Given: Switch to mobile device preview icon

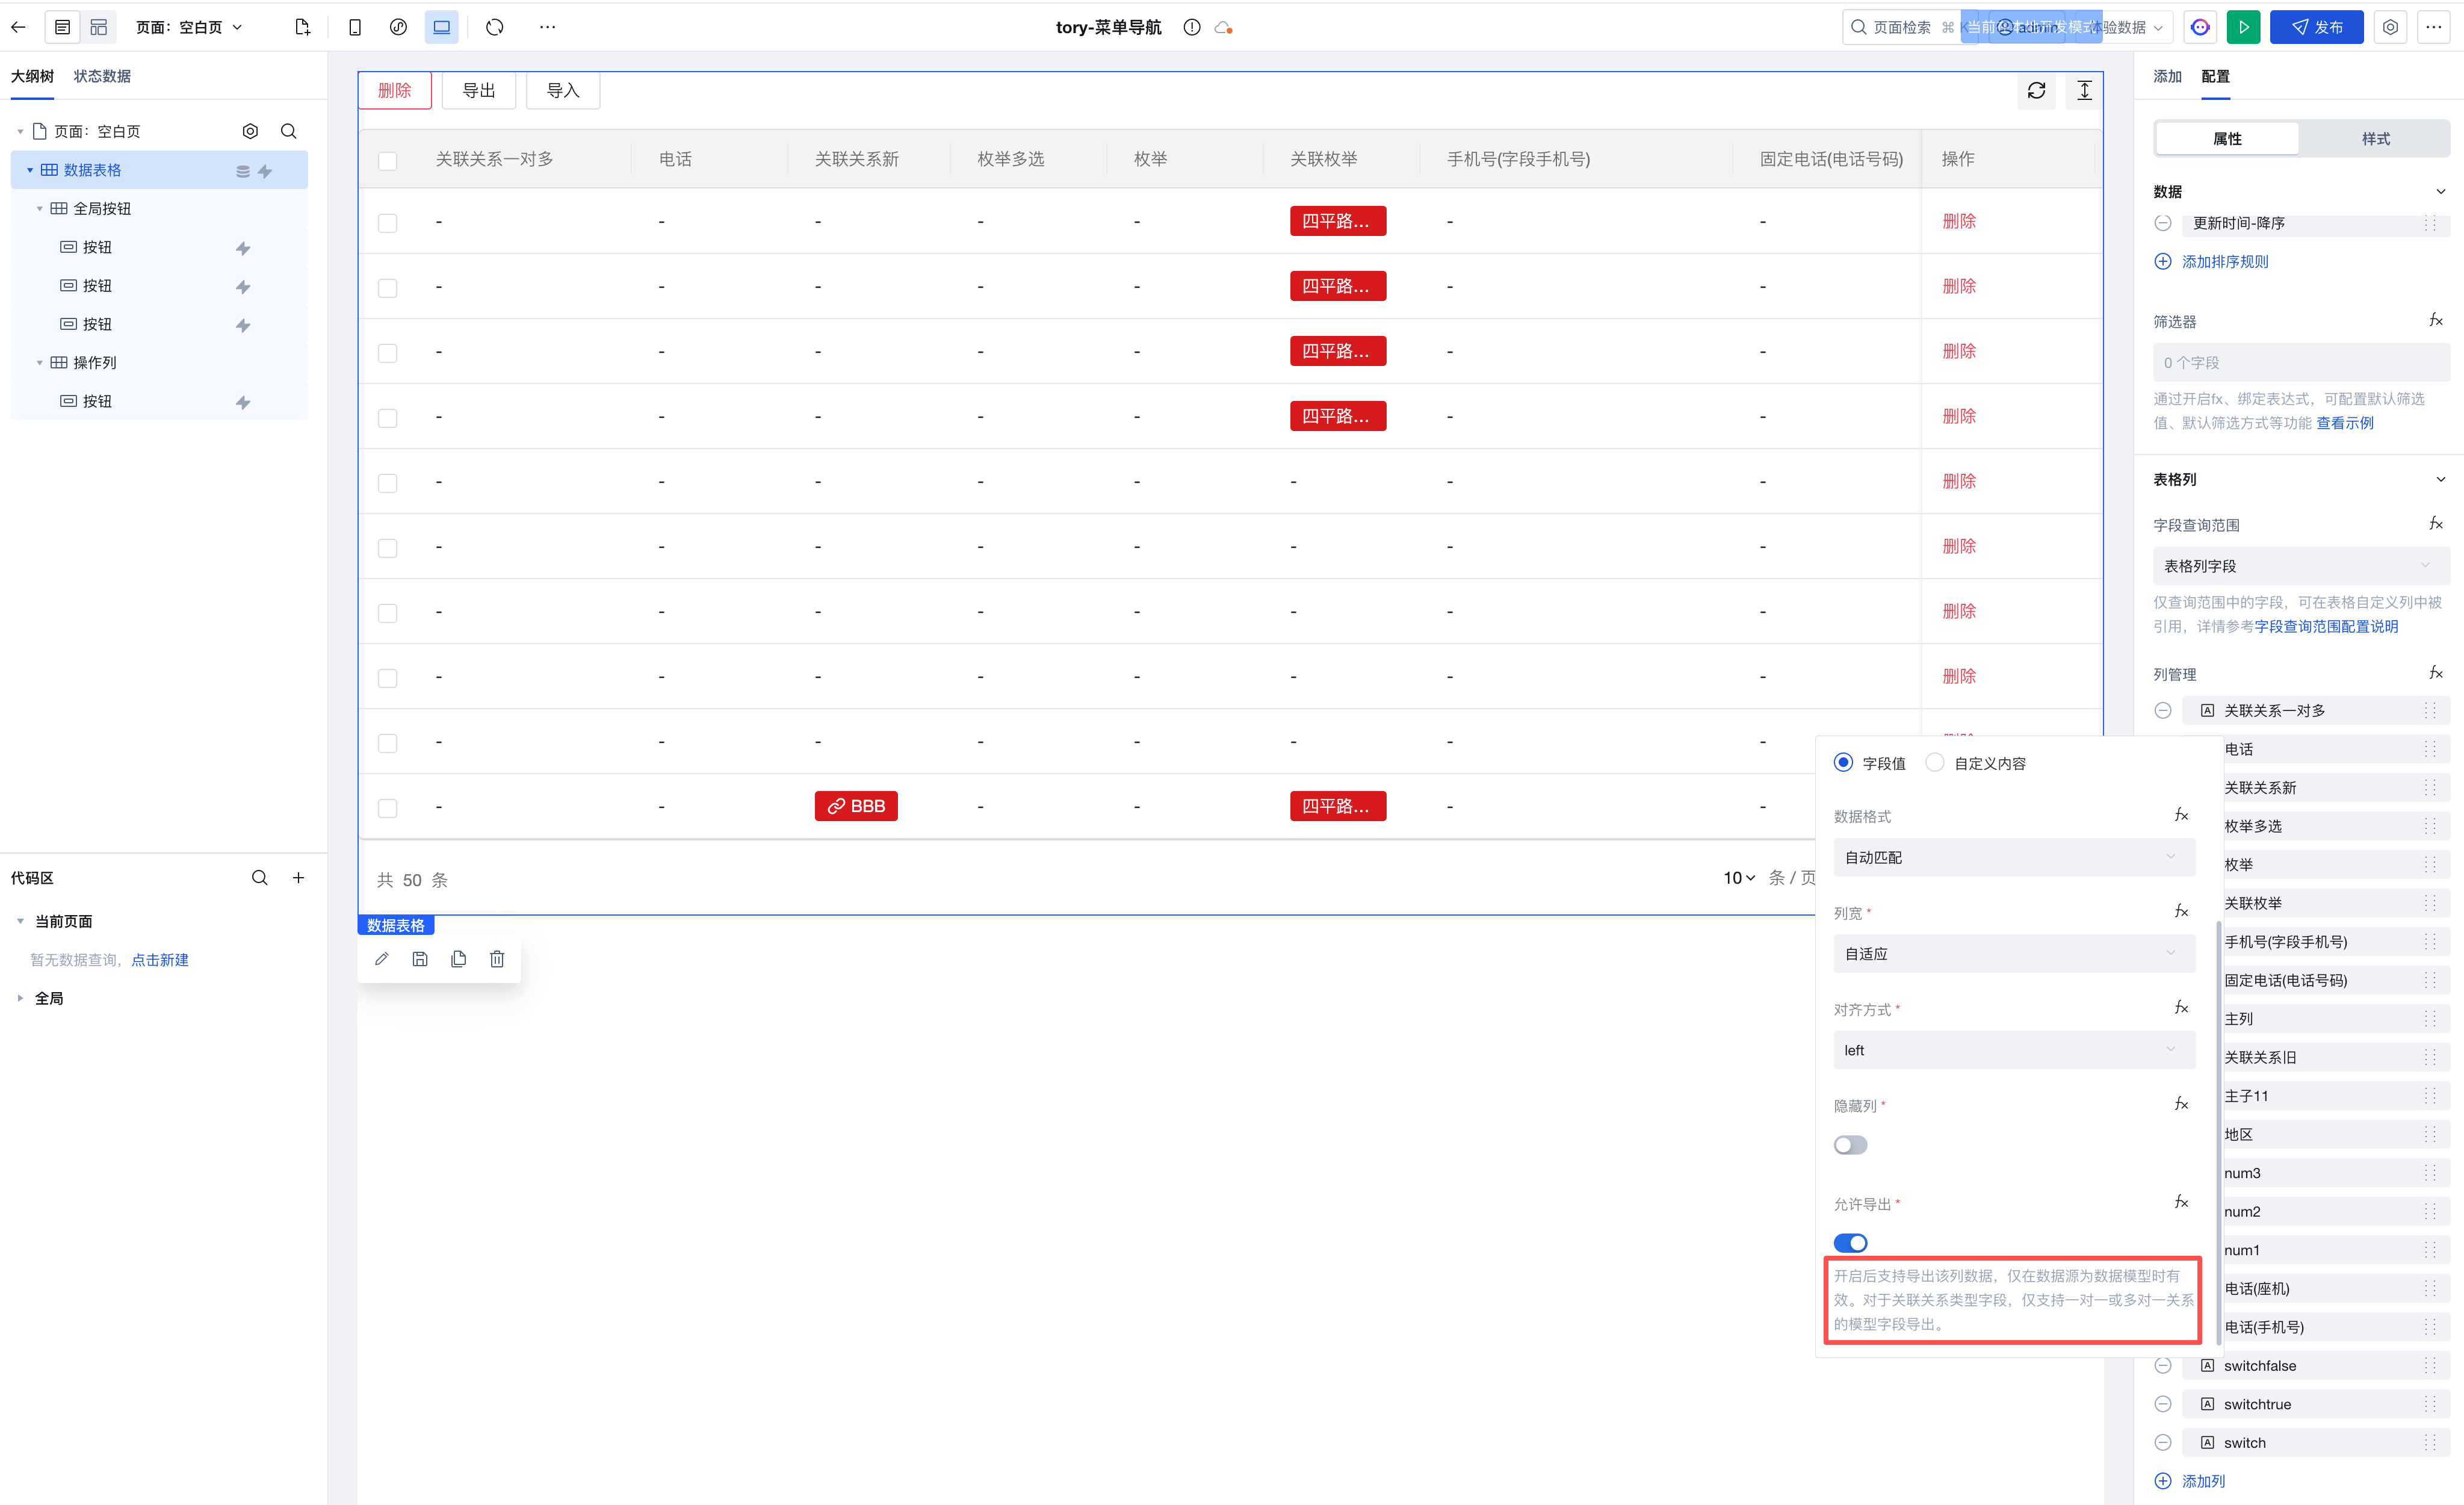Looking at the screenshot, I should pos(354,27).
